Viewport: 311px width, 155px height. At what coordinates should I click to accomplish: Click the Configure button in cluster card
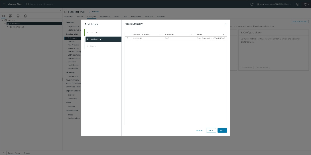coord(247,67)
